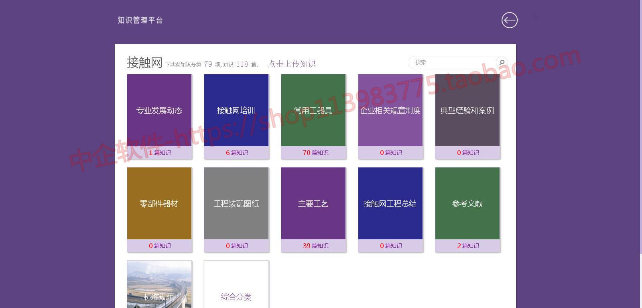
Task: Open the 工程装配图纸 category tile
Action: [236, 204]
